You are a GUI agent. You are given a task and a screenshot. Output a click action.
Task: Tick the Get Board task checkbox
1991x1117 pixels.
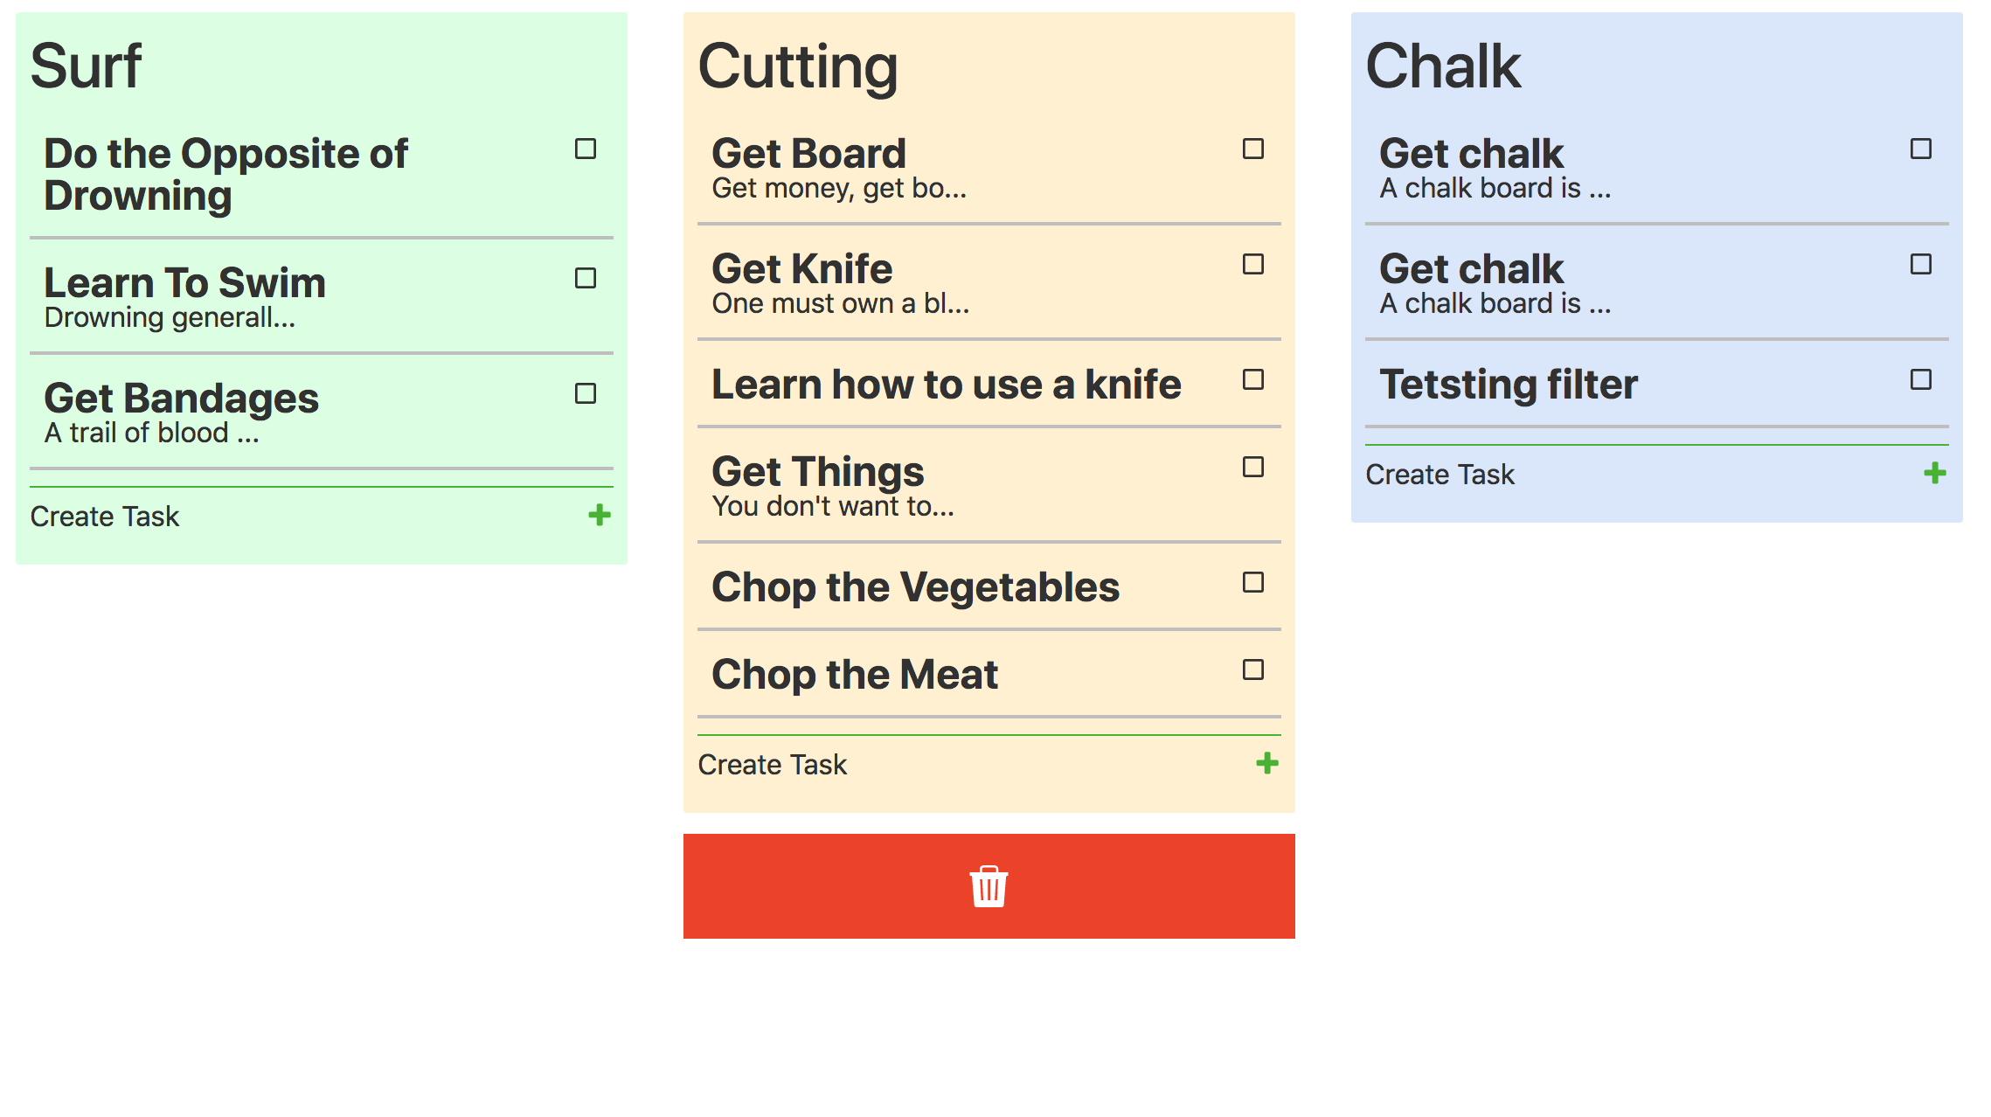(x=1253, y=149)
